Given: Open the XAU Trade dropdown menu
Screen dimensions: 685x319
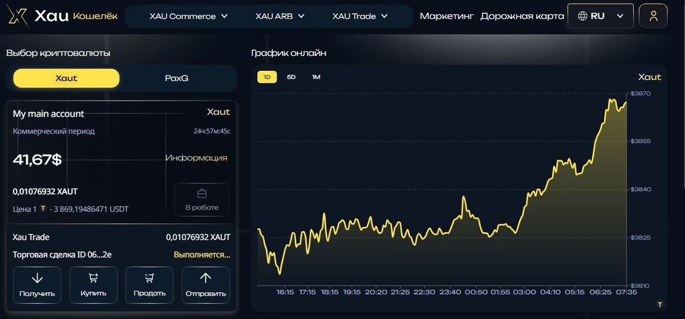Looking at the screenshot, I should [x=360, y=16].
